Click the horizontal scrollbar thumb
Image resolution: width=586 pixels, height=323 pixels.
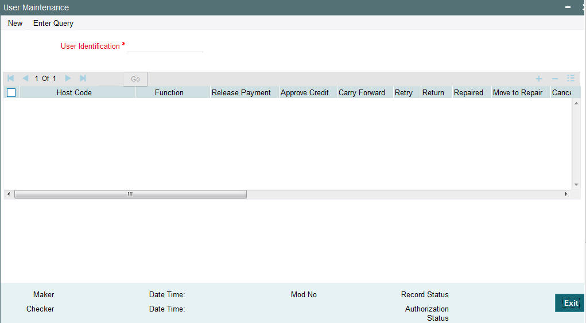(x=130, y=194)
